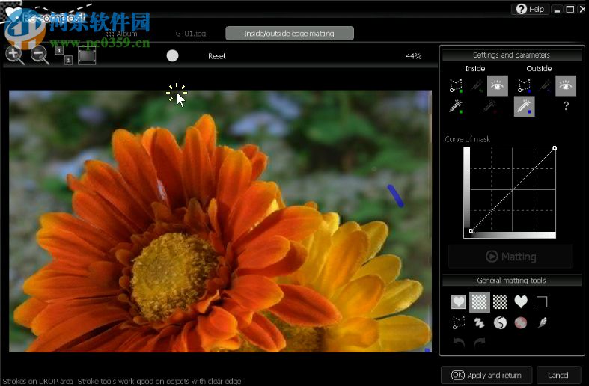Switch to Inside/outside edge matting tab
The height and width of the screenshot is (386, 589).
pos(289,34)
